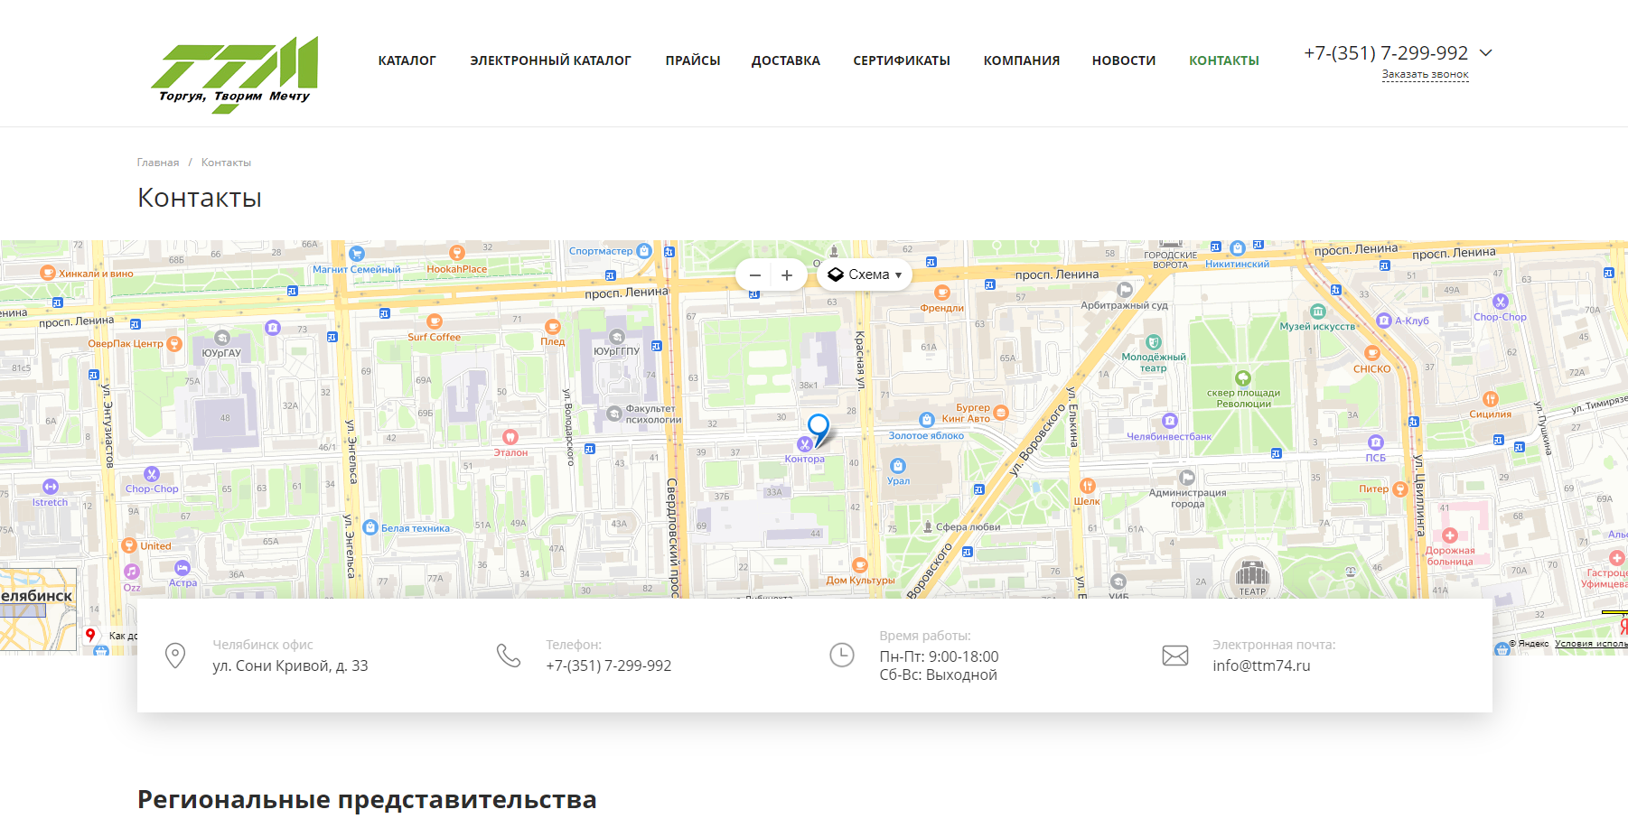Click the Спортмастер marker on the map
This screenshot has width=1628, height=828.
point(642,250)
